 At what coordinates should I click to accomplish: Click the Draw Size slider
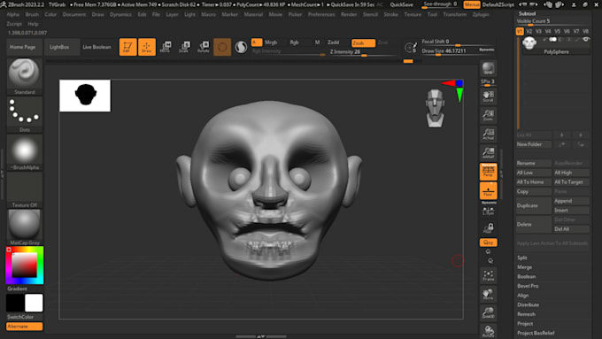click(x=449, y=51)
